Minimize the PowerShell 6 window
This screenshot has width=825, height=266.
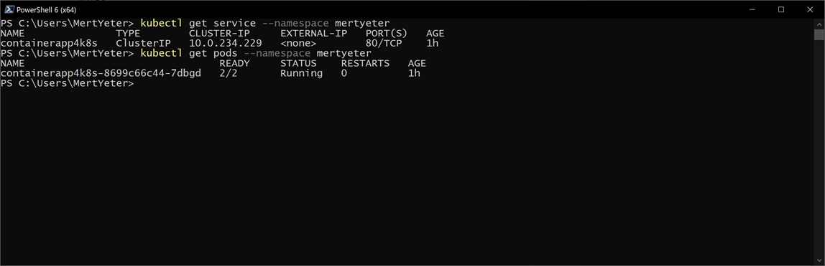tap(753, 9)
